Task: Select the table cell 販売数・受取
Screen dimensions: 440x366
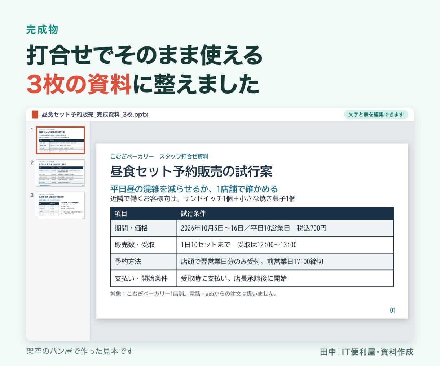Action: coord(144,245)
